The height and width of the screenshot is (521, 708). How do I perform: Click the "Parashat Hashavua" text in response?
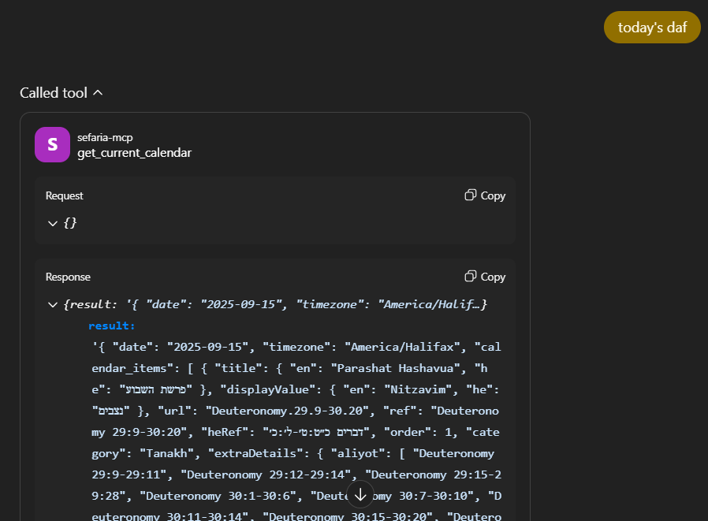[395, 368]
